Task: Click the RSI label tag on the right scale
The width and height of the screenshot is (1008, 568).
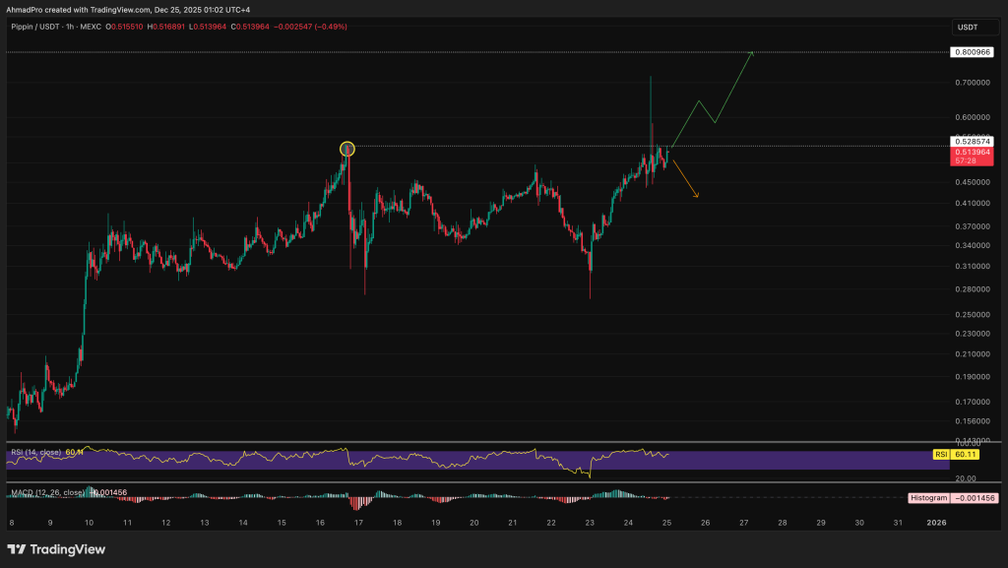Action: [941, 455]
